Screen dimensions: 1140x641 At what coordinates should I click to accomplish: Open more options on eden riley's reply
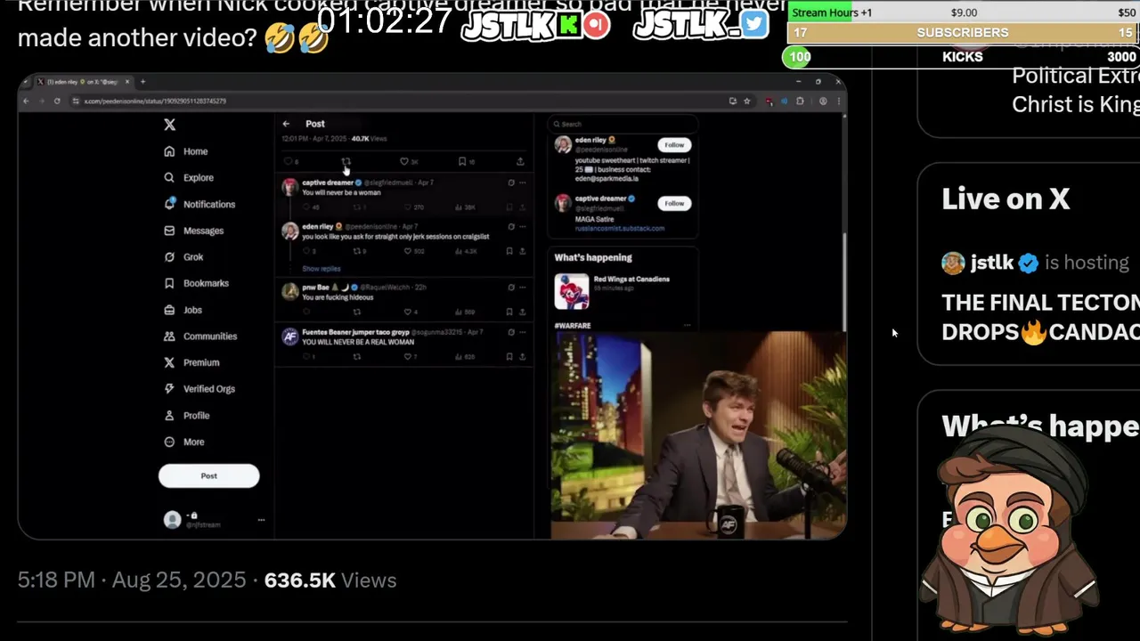tap(522, 226)
